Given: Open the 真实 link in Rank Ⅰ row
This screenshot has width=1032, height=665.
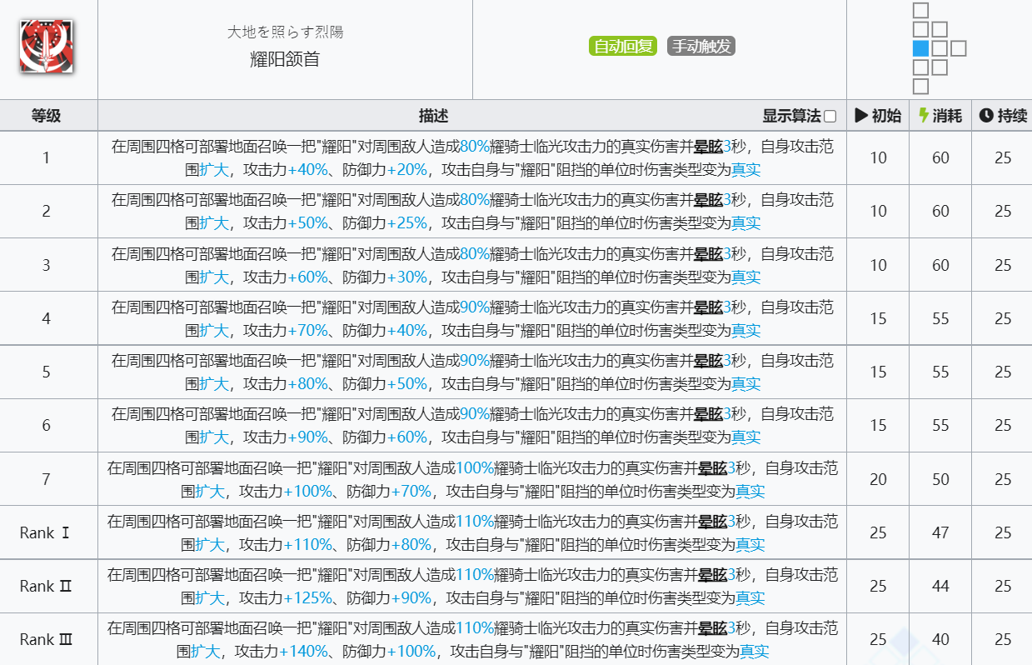Looking at the screenshot, I should pyautogui.click(x=750, y=545).
